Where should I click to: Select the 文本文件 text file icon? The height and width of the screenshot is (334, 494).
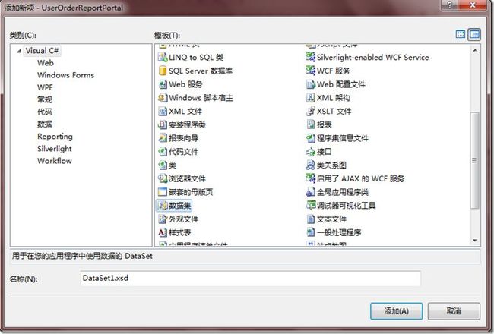click(311, 219)
